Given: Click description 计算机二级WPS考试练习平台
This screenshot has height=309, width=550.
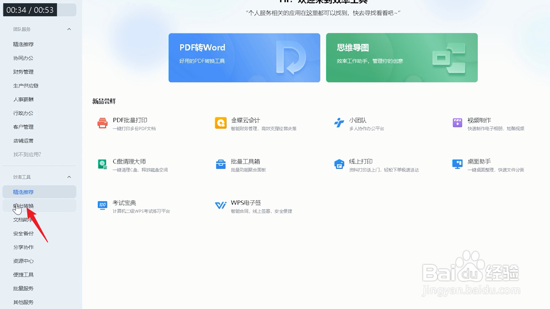Looking at the screenshot, I should pyautogui.click(x=141, y=211).
